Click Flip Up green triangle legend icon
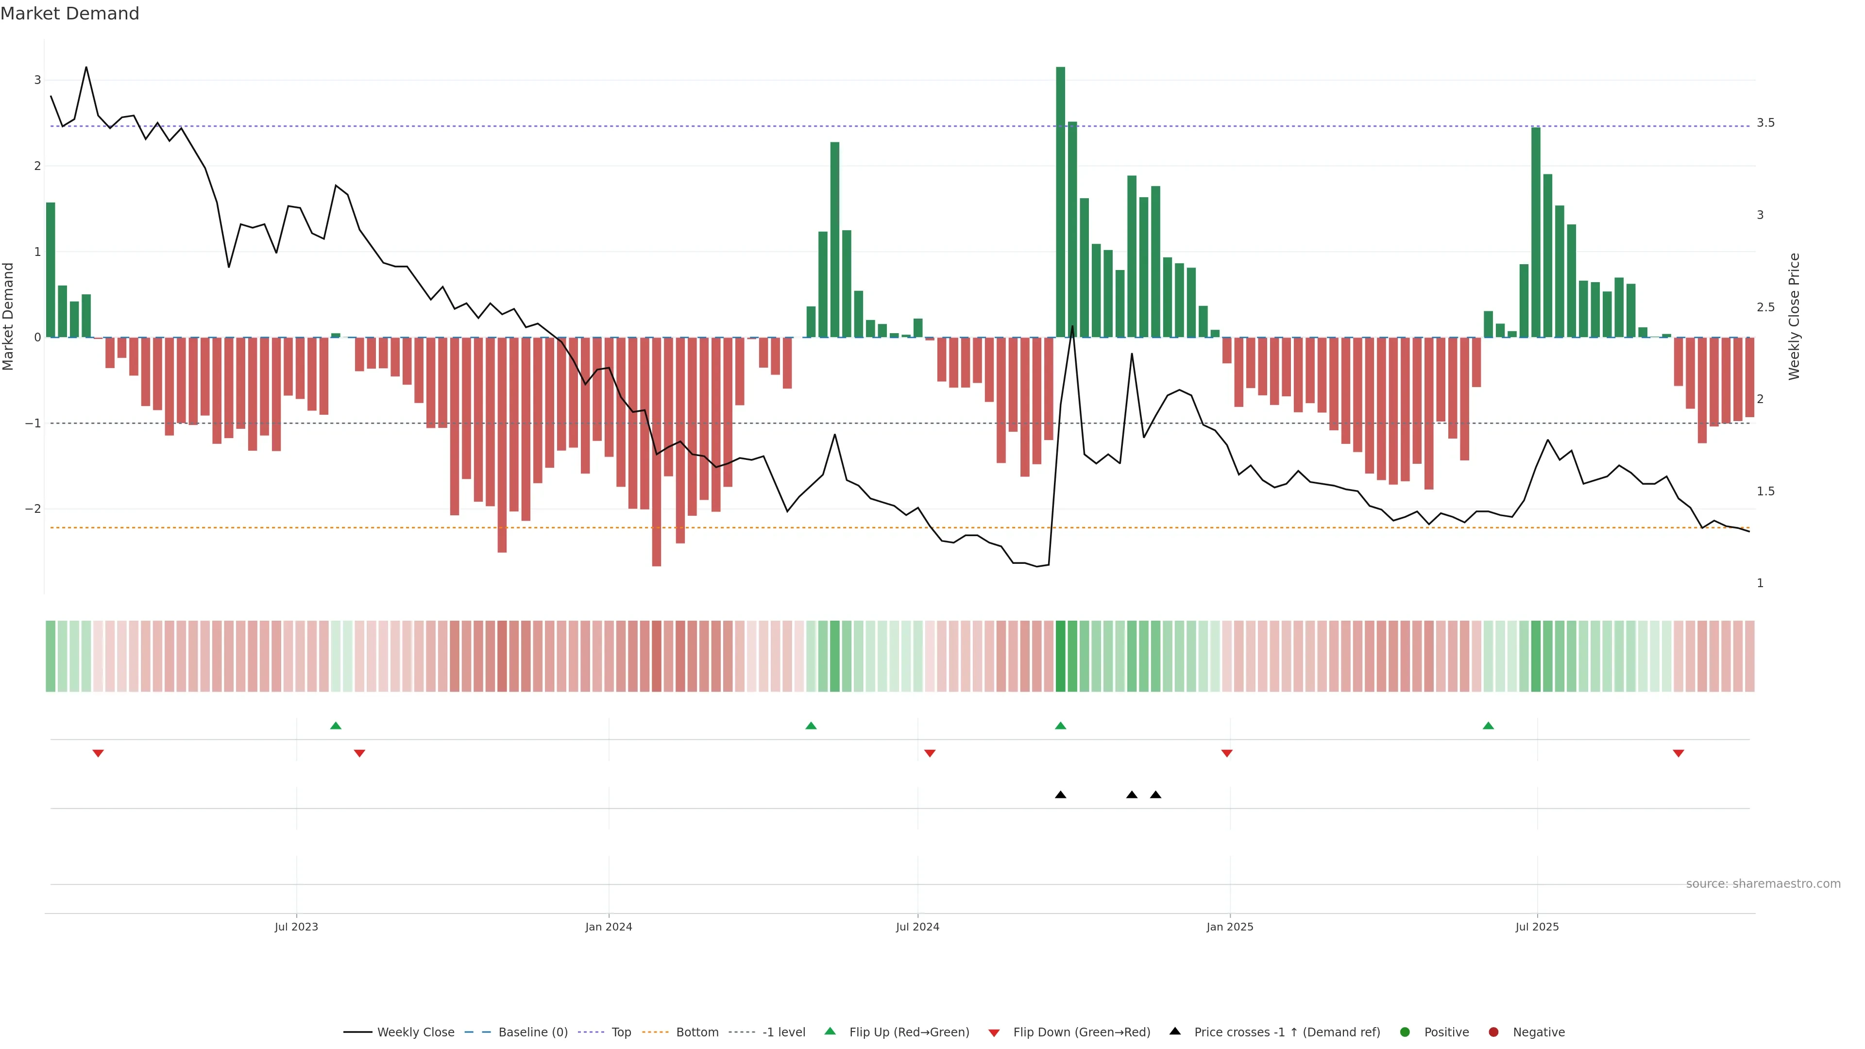This screenshot has width=1865, height=1049. pos(831,1031)
